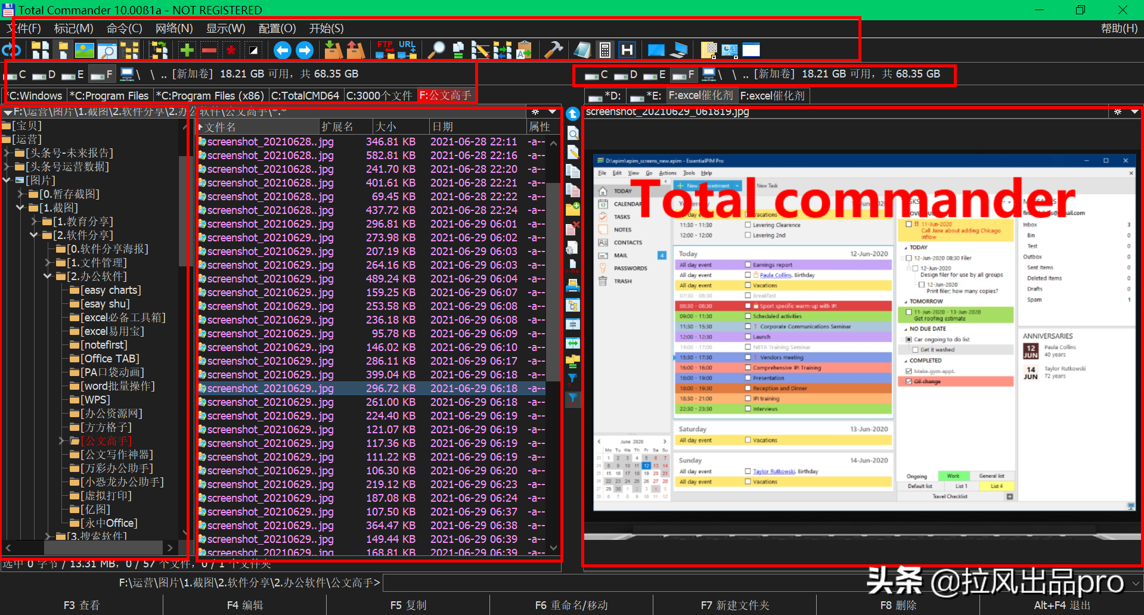
Task: Click the refresh (reread source) toolbar icon
Action: pos(11,50)
